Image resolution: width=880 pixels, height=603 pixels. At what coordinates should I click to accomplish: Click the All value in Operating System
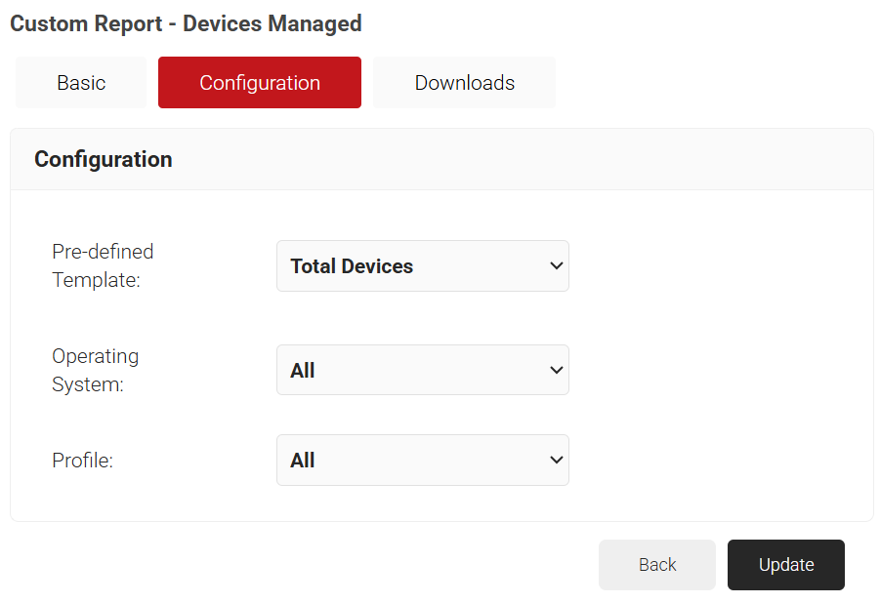tap(303, 371)
